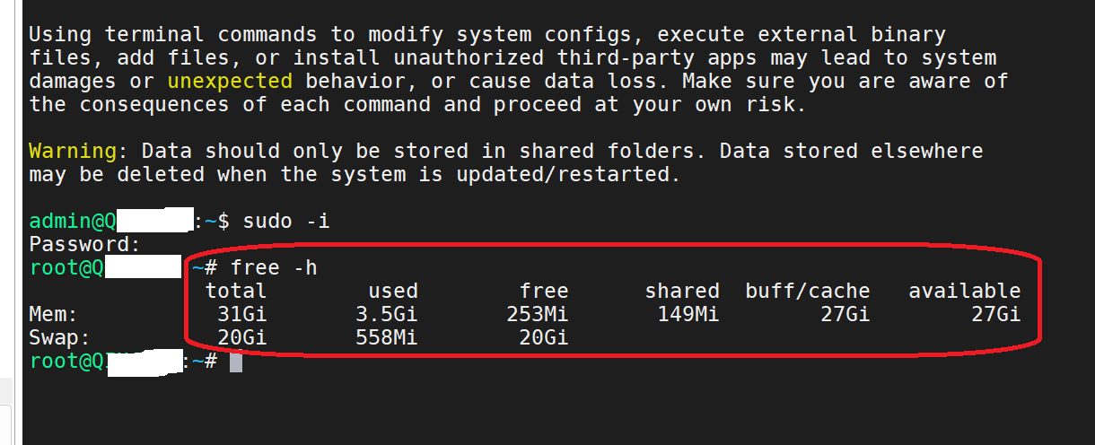
Task: Click the "free -h" command text
Action: pos(274,267)
